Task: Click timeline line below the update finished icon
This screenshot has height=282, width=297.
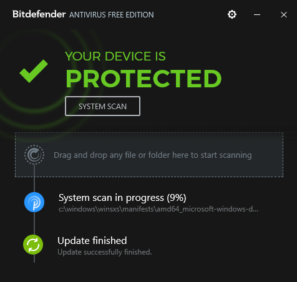Action: click(x=34, y=258)
